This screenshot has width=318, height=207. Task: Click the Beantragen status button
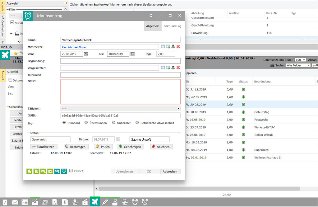coord(76,147)
